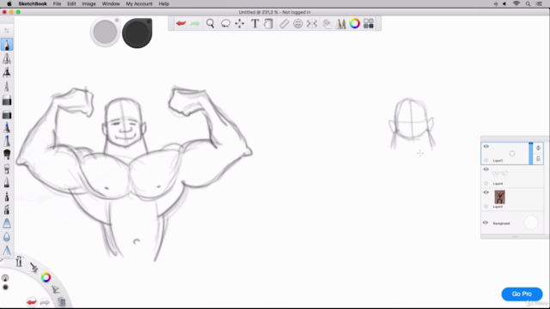Image resolution: width=550 pixels, height=309 pixels.
Task: Open Apple menu in menu bar
Action: (9, 3)
